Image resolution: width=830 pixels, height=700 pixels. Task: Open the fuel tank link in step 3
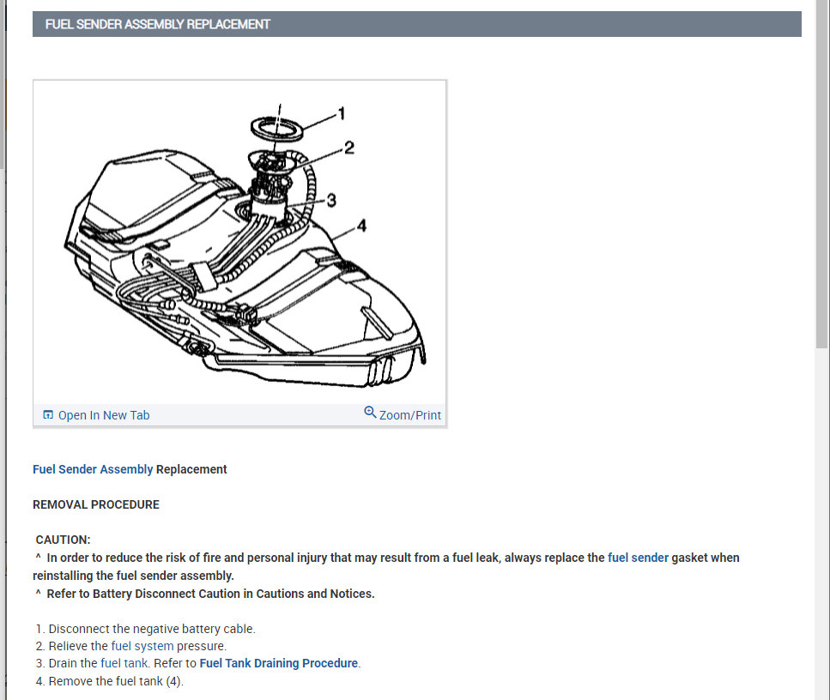[x=124, y=663]
